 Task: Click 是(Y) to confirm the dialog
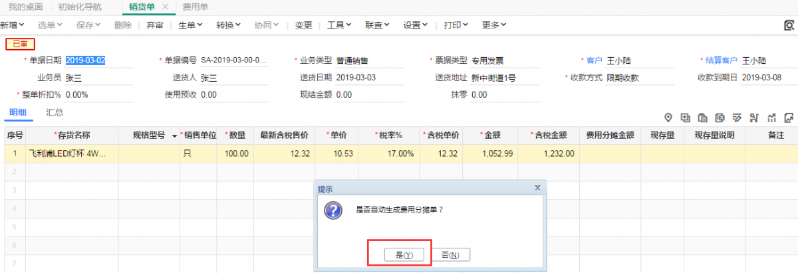coord(404,255)
